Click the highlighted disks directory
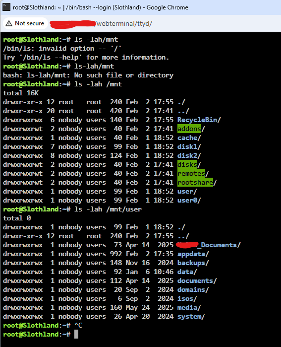The height and width of the screenshot is (347, 281). tap(187, 164)
